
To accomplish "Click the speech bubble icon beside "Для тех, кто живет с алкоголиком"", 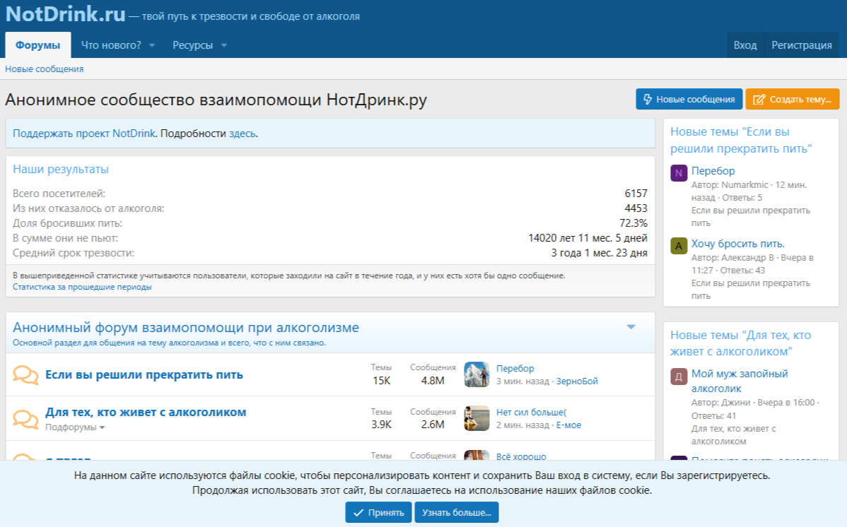I will (x=25, y=419).
